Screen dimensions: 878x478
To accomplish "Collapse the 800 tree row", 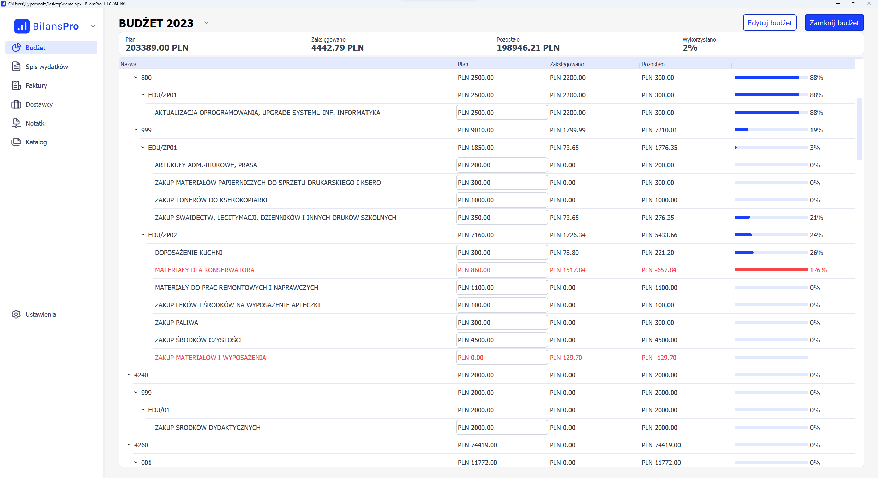I will 136,78.
